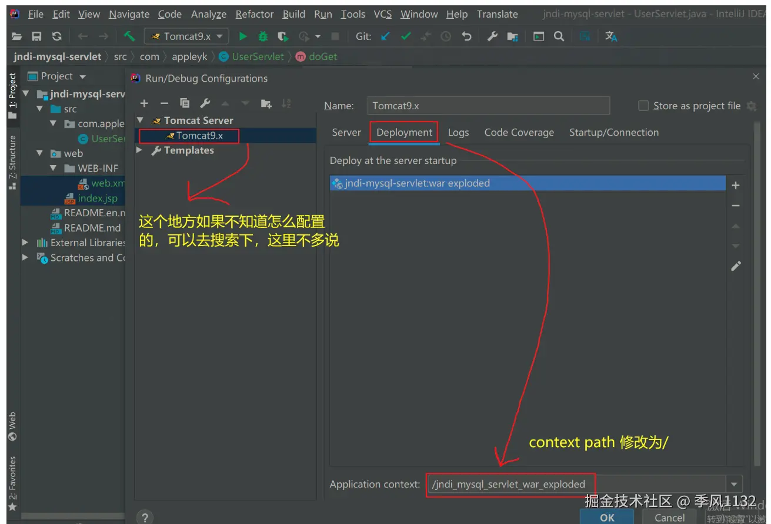The height and width of the screenshot is (524, 771).
Task: Open the Web tool window tab
Action: click(12, 427)
